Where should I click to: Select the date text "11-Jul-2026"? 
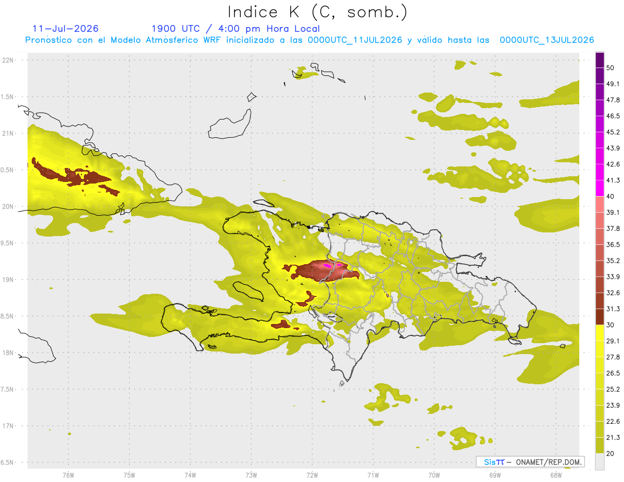[66, 29]
